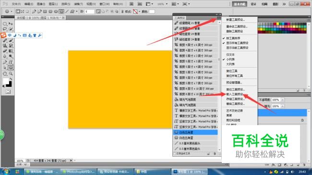The width and height of the screenshot is (312, 175).
Task: Open the style picker dropdown arrow
Action: (x=139, y=12)
